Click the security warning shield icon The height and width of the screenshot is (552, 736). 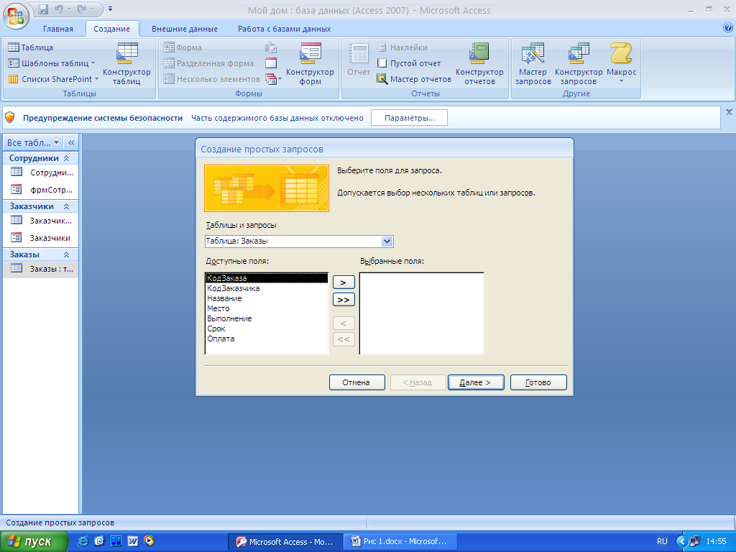[10, 117]
